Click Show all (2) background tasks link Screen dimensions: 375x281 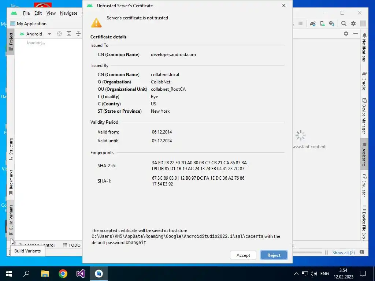tap(343, 252)
